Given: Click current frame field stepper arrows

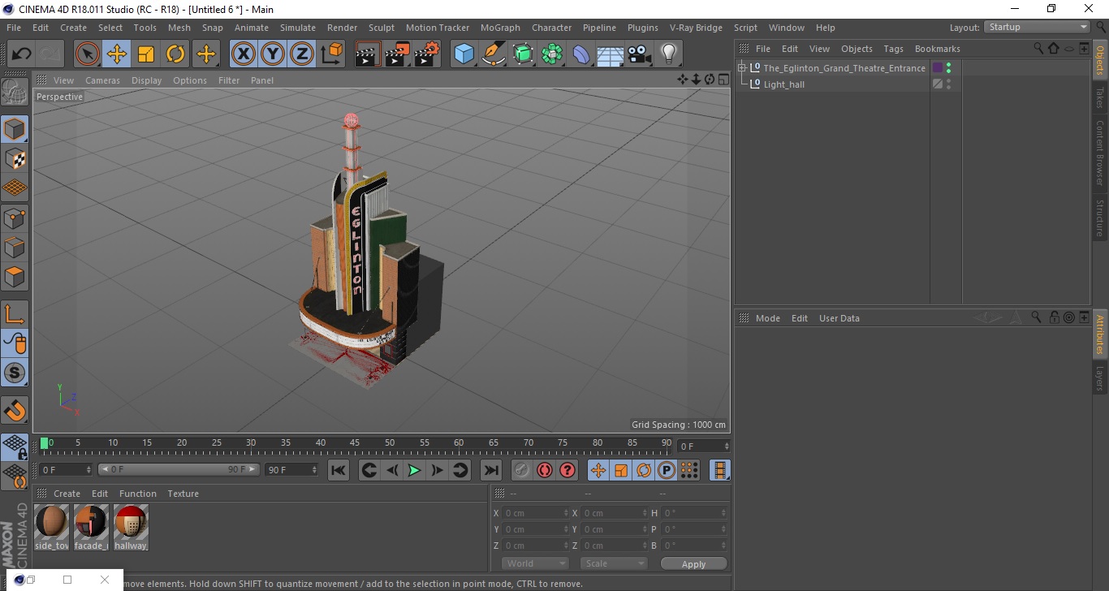Looking at the screenshot, I should (x=726, y=446).
